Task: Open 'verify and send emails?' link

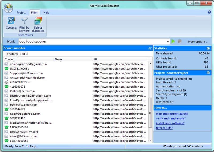Action: coord(171,118)
